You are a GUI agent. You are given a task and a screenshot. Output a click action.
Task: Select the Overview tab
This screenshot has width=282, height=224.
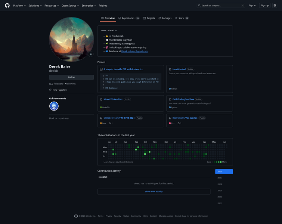108,18
